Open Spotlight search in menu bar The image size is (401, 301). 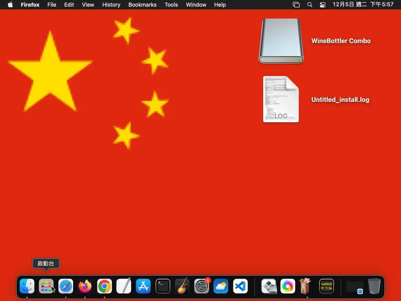tap(310, 5)
